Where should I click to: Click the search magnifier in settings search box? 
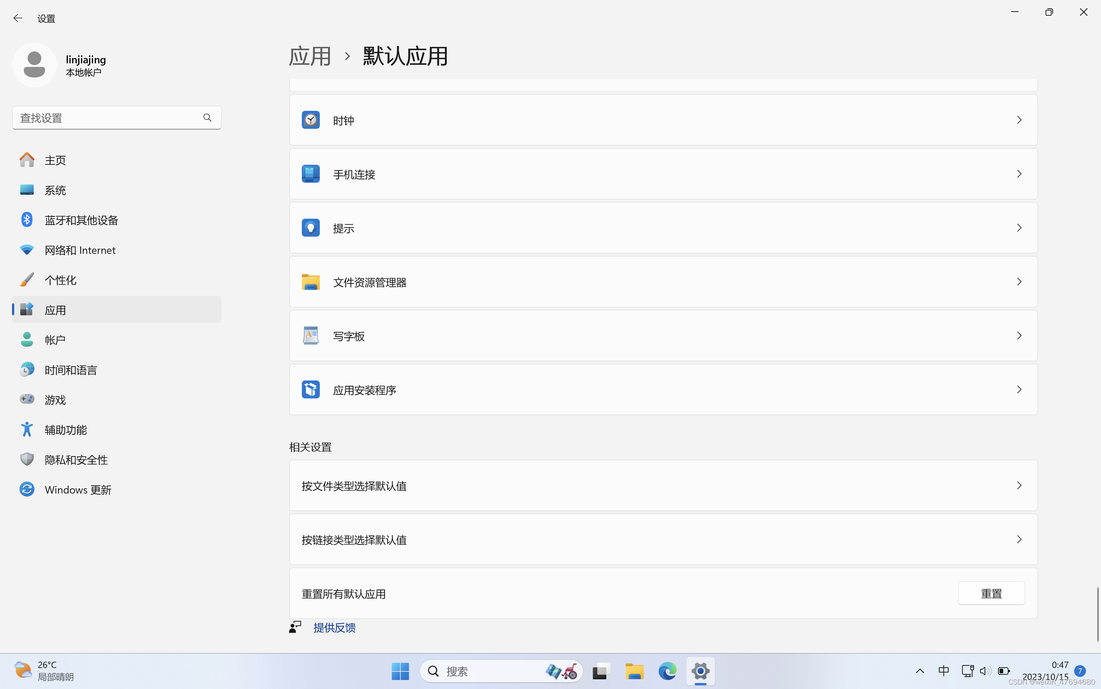click(207, 118)
